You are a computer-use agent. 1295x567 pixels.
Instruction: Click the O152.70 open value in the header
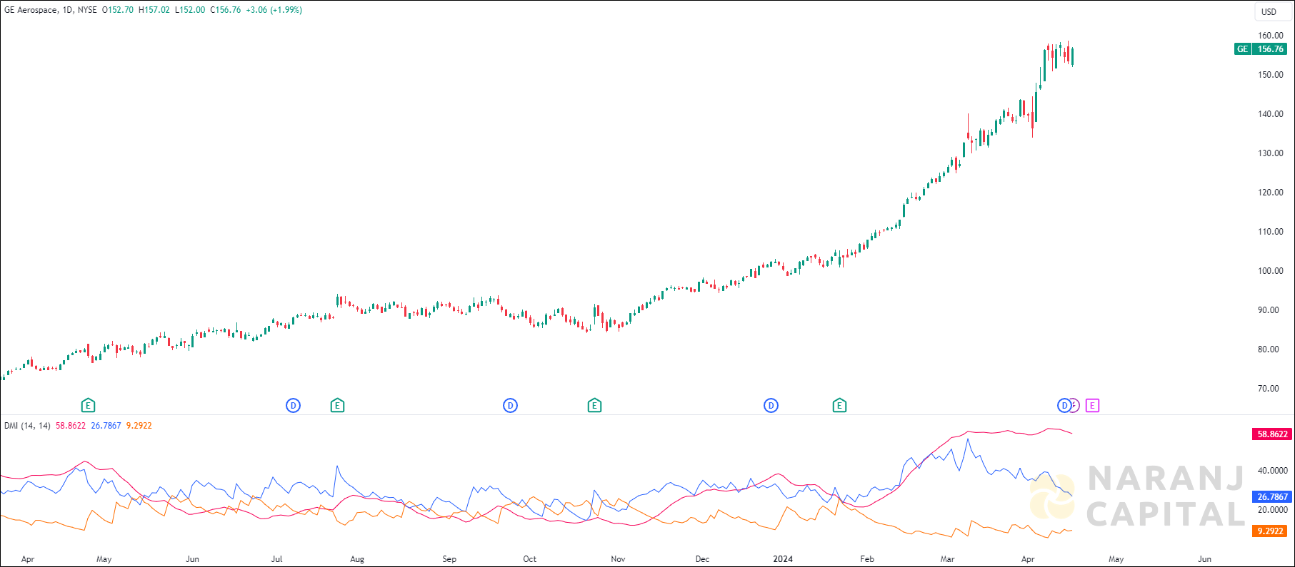pyautogui.click(x=118, y=10)
